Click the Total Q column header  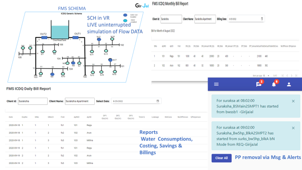pos(141,117)
